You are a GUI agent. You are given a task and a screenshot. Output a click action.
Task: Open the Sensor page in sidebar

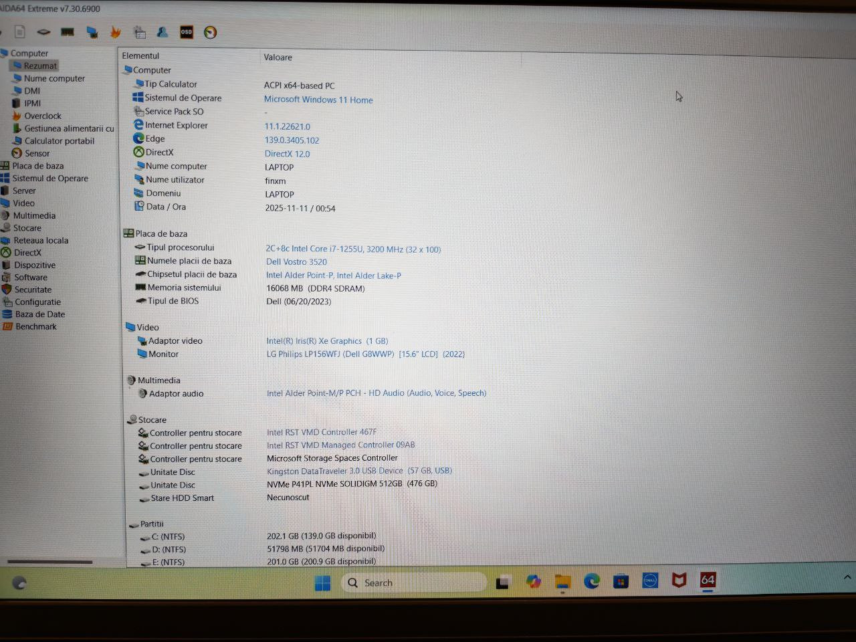pyautogui.click(x=37, y=153)
